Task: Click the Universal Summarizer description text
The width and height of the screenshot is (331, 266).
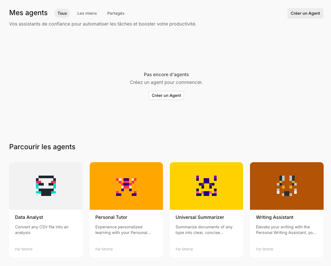Action: point(204,230)
